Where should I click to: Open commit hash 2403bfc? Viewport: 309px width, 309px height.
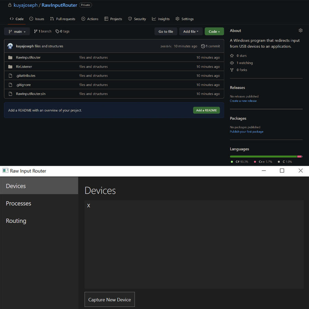[x=166, y=46]
